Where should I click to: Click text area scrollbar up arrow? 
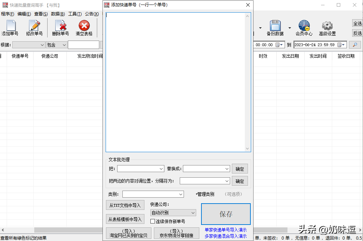[248, 16]
